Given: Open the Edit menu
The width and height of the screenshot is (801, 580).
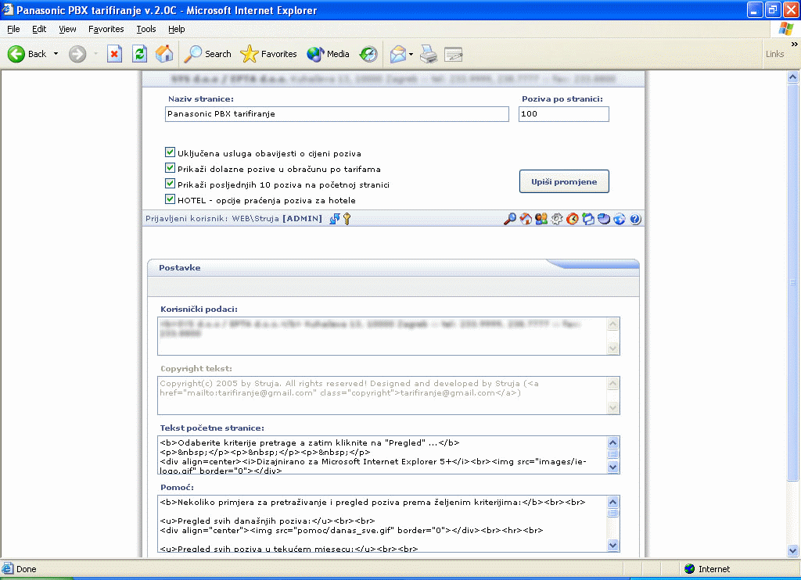Looking at the screenshot, I should click(x=39, y=29).
